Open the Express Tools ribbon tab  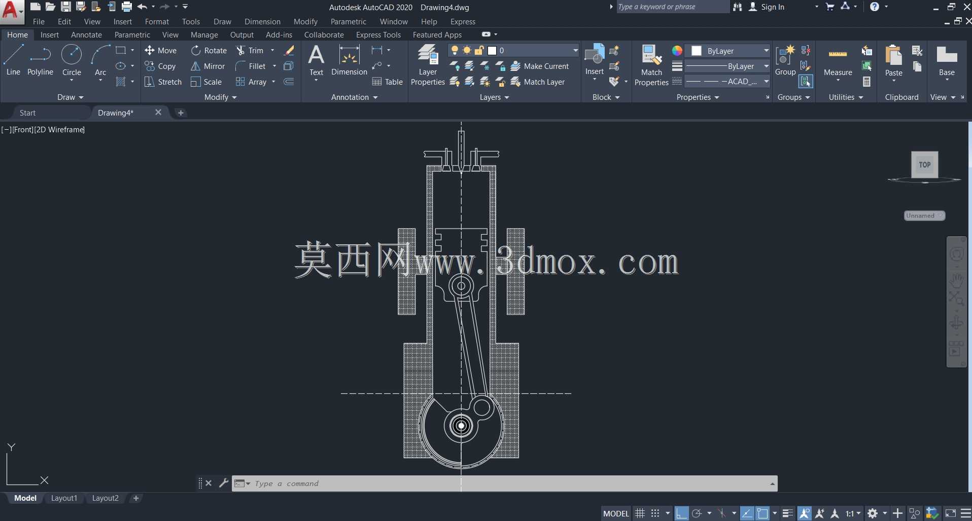378,34
